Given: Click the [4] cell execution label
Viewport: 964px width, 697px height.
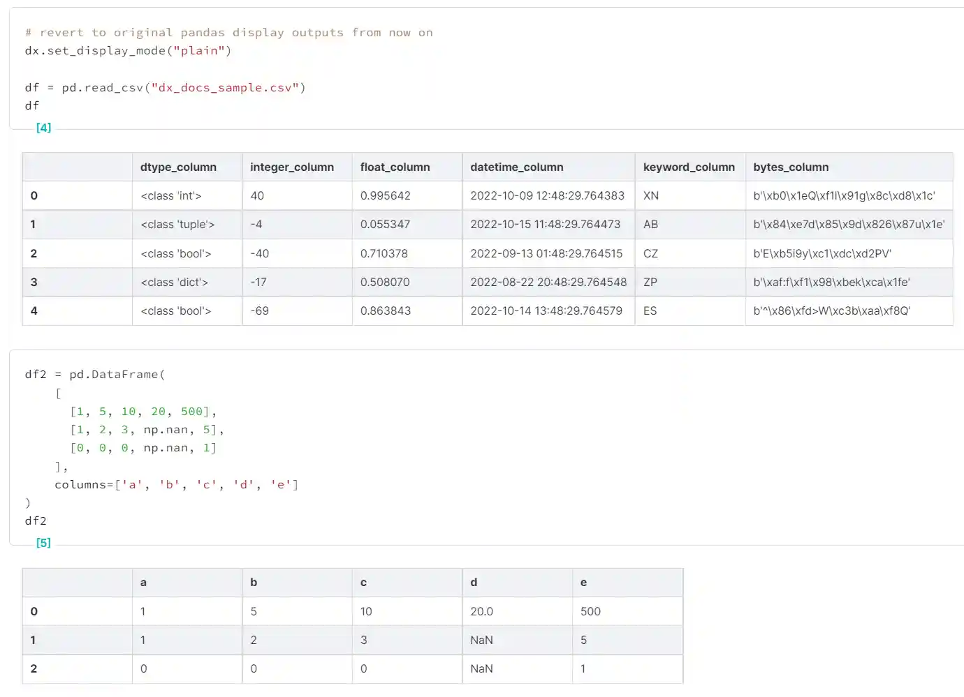Looking at the screenshot, I should tap(43, 128).
